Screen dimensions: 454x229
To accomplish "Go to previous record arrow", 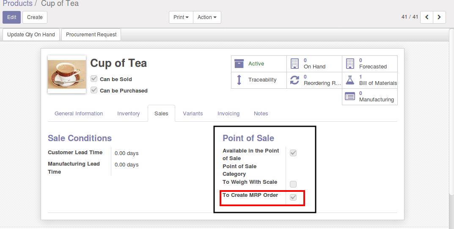I will point(426,17).
